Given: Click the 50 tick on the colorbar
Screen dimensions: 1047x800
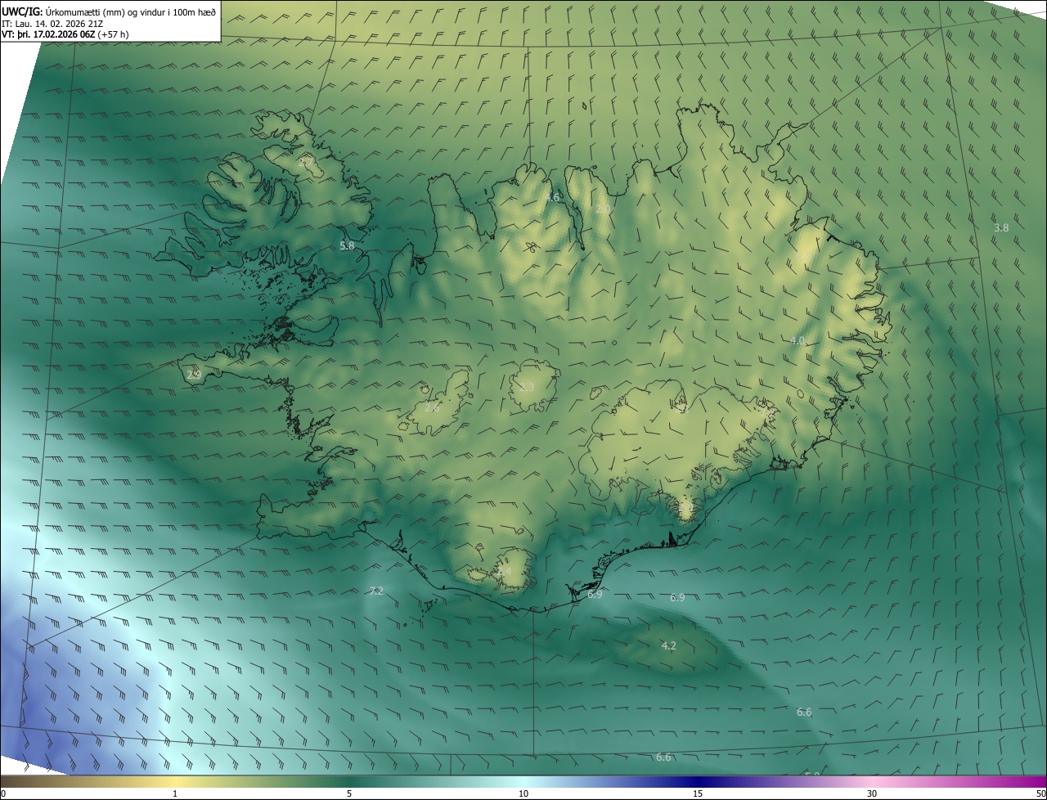Looking at the screenshot, I should pos(1040,794).
